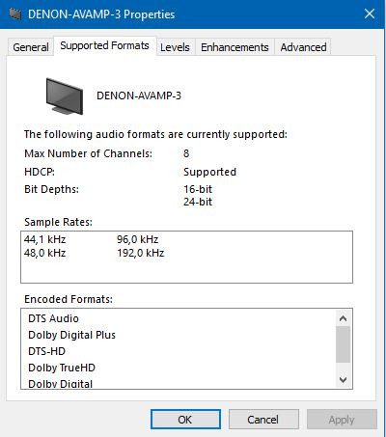Select the Supported Formats tab

(104, 45)
